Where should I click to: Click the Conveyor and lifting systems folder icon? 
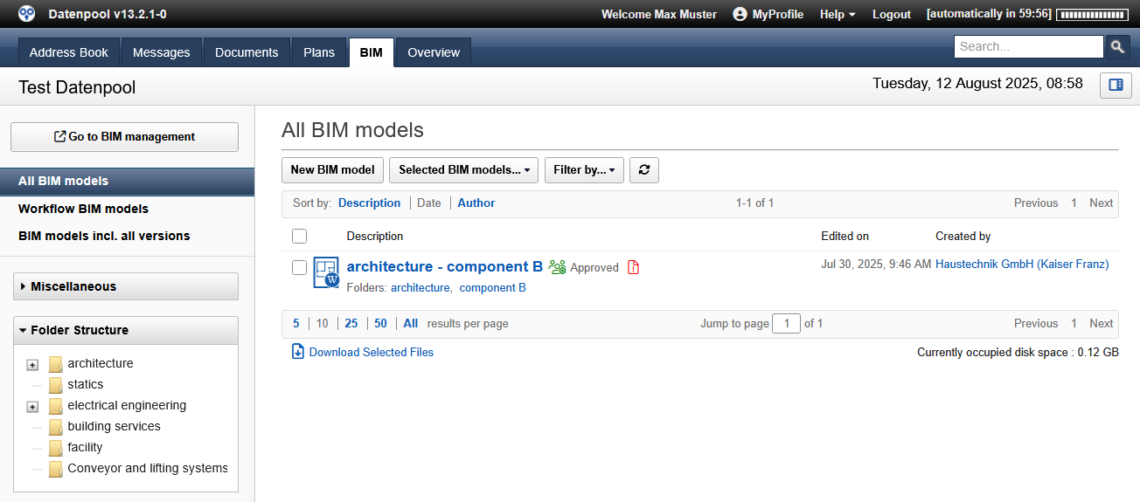click(56, 469)
